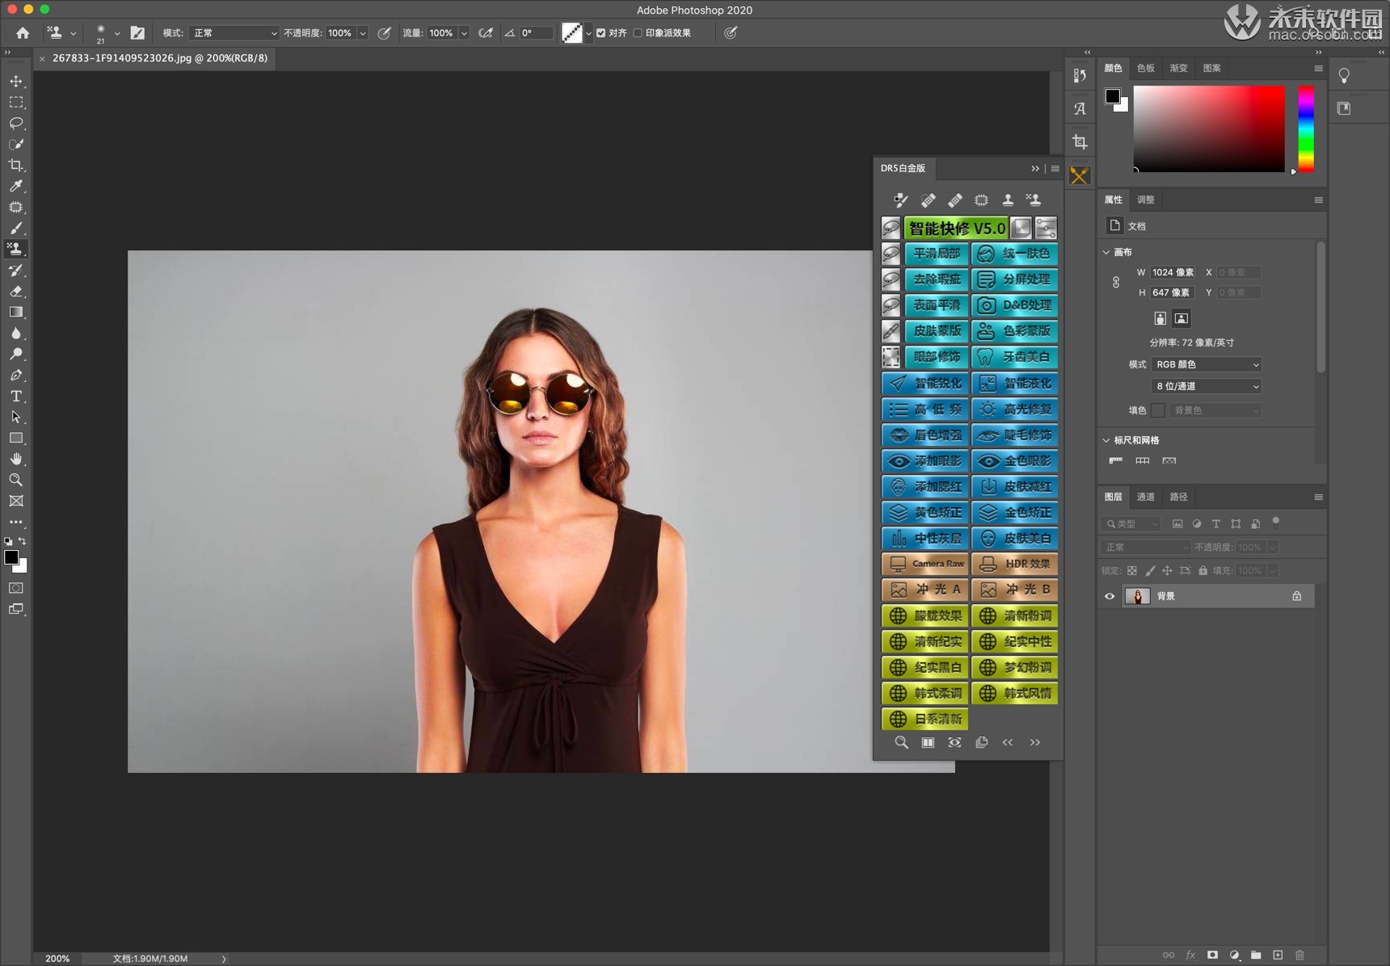Click the Home icon in options bar
Image resolution: width=1390 pixels, height=966 pixels.
tap(23, 33)
